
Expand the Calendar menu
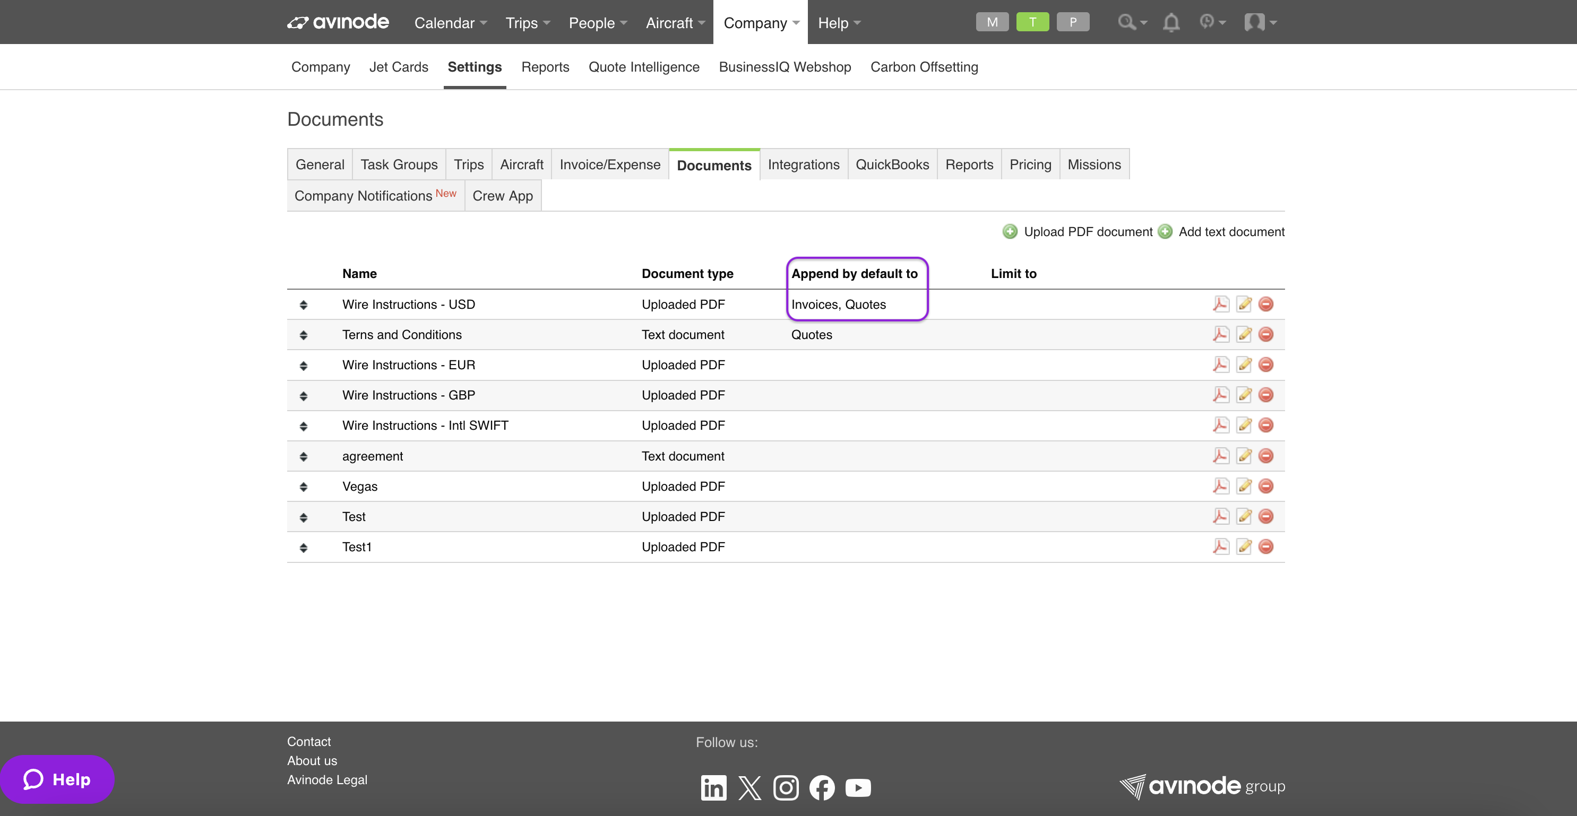[x=450, y=23]
